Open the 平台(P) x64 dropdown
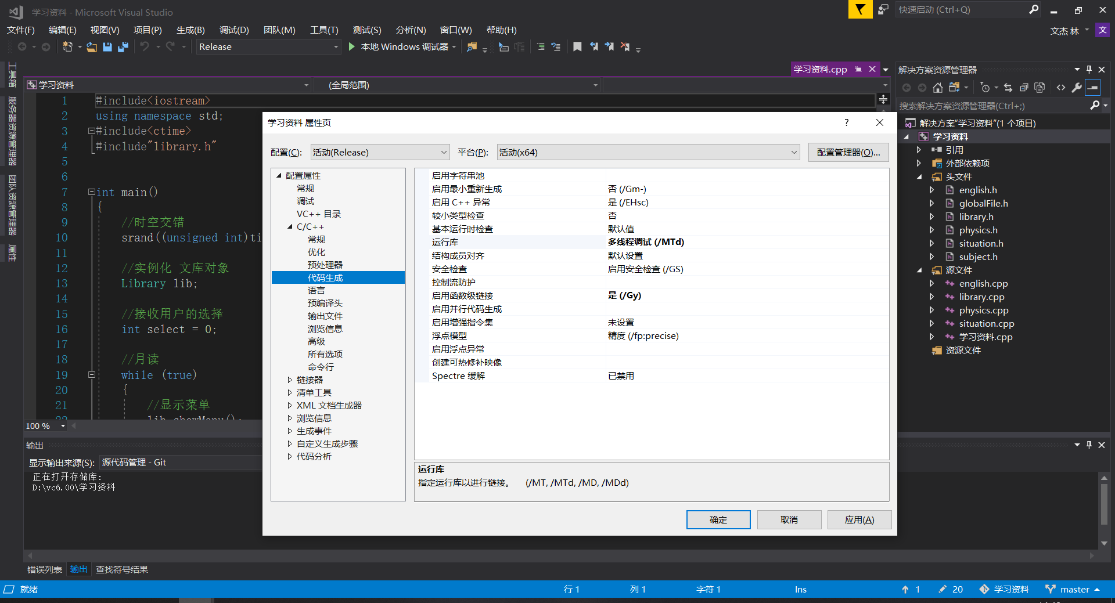The image size is (1115, 603). 794,152
